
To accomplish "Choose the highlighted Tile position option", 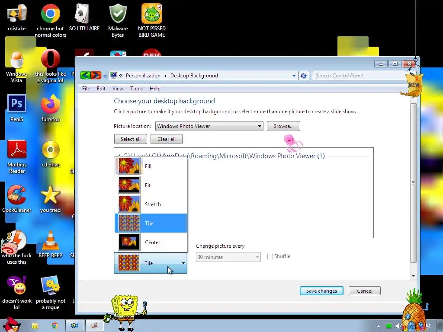I will pyautogui.click(x=151, y=223).
